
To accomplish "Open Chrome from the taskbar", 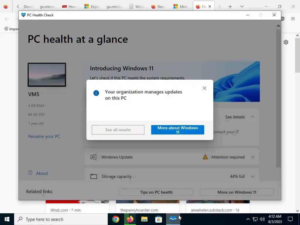I will point(115,219).
